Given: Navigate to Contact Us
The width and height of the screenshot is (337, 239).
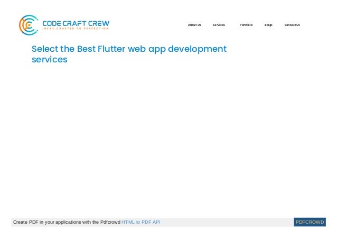Looking at the screenshot, I should tap(292, 25).
